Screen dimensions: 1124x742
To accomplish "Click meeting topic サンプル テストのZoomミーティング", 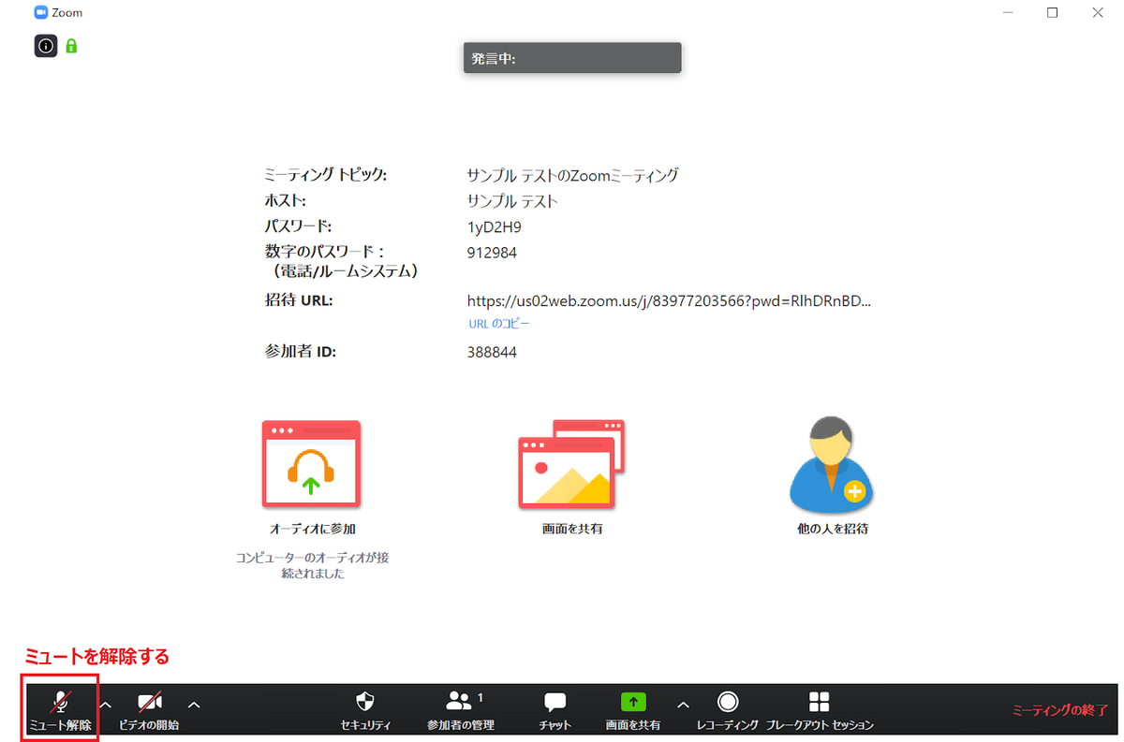I will tap(572, 175).
